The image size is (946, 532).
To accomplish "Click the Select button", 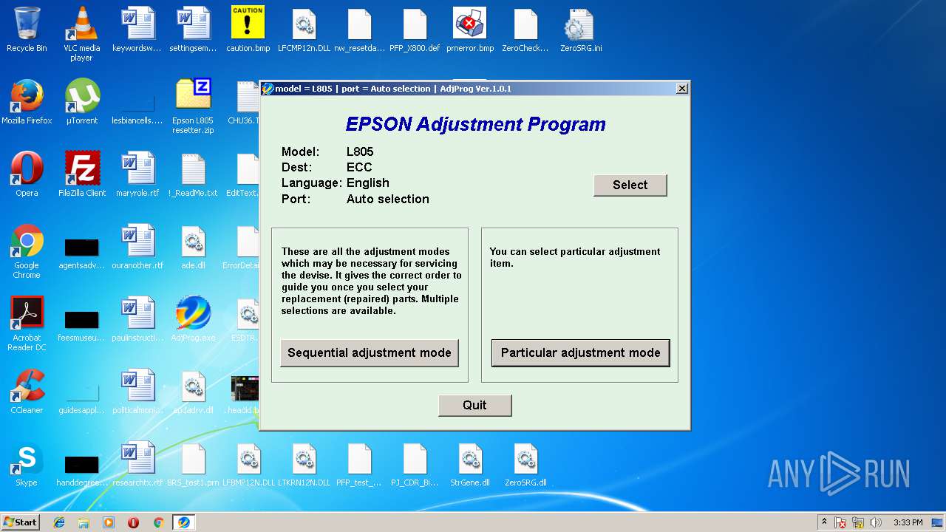I will click(630, 185).
